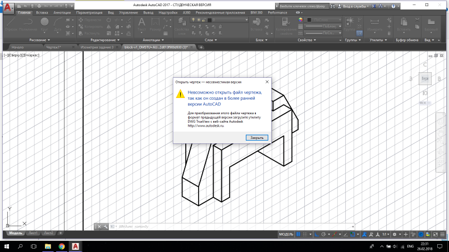Switch to the Изометрия задание 3 tab
Screen dimensions: 449x252
[97, 47]
